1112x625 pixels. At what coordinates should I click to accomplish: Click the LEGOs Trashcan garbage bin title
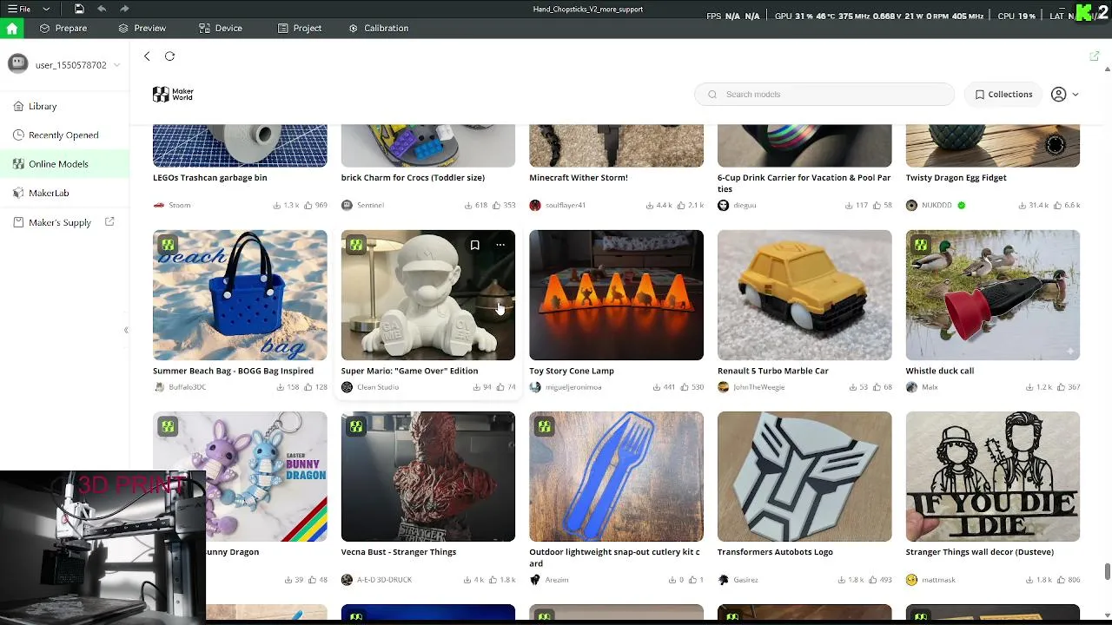pos(210,178)
